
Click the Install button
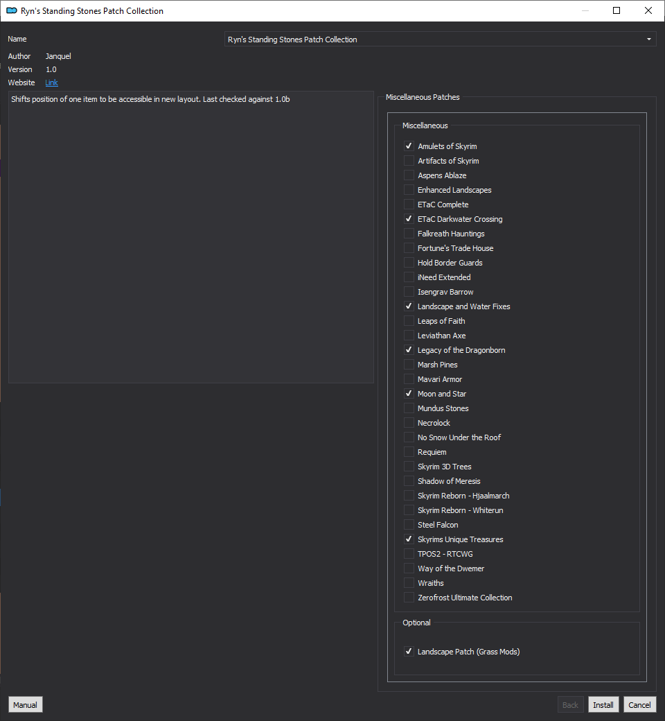click(x=603, y=705)
